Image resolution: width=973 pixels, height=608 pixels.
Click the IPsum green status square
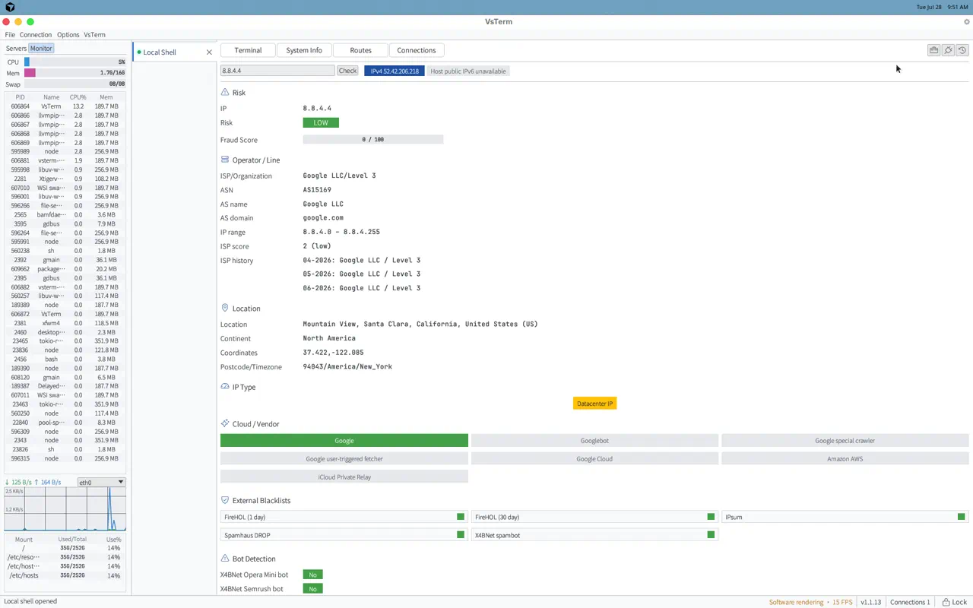pyautogui.click(x=961, y=517)
